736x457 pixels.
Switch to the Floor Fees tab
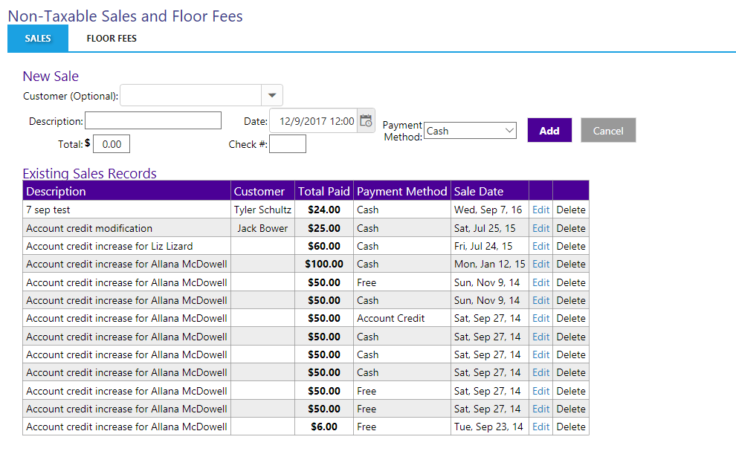coord(112,39)
